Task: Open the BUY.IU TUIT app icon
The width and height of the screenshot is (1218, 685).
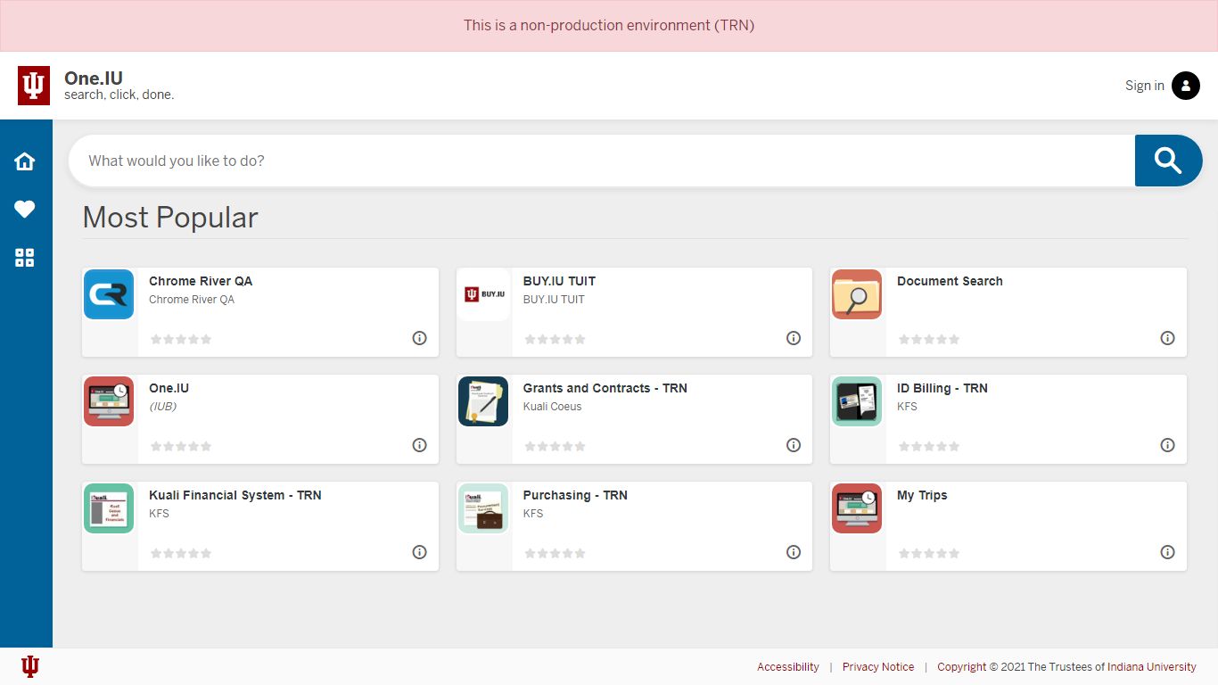Action: point(483,294)
